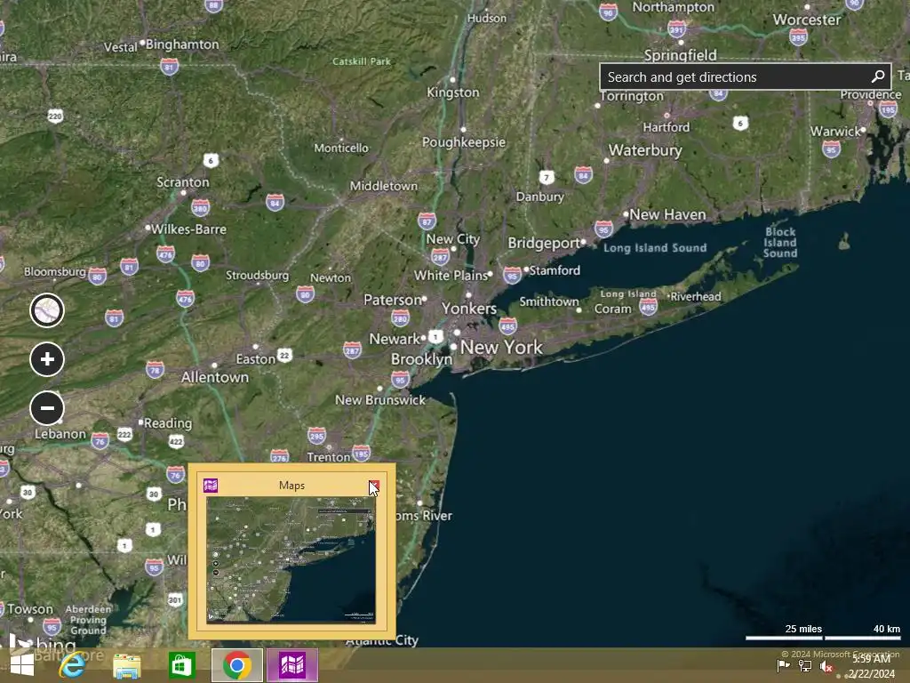The image size is (910, 683).
Task: Click the Middletown label
Action: pyautogui.click(x=384, y=186)
